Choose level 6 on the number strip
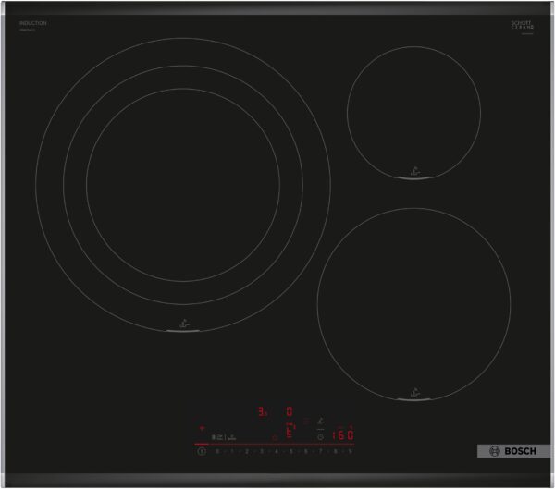Screen dimensions: 555x489 point(306,451)
